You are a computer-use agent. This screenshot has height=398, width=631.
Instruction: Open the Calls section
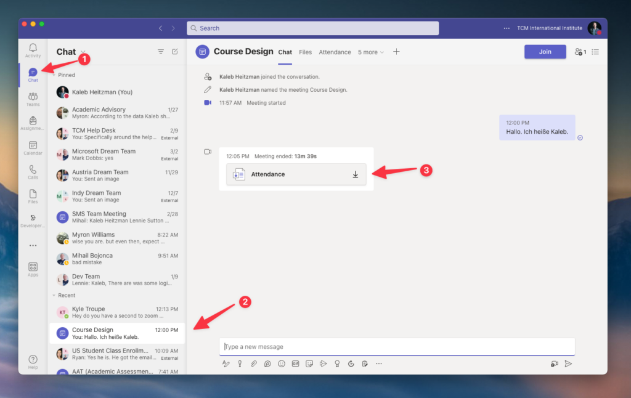coord(33,173)
